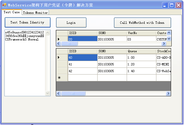The width and height of the screenshot is (184, 125).
Task: Maximize the window
Action: pos(171,5)
